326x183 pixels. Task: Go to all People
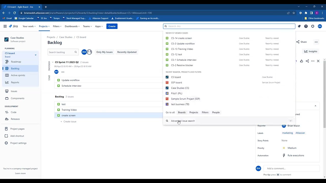click(x=216, y=112)
